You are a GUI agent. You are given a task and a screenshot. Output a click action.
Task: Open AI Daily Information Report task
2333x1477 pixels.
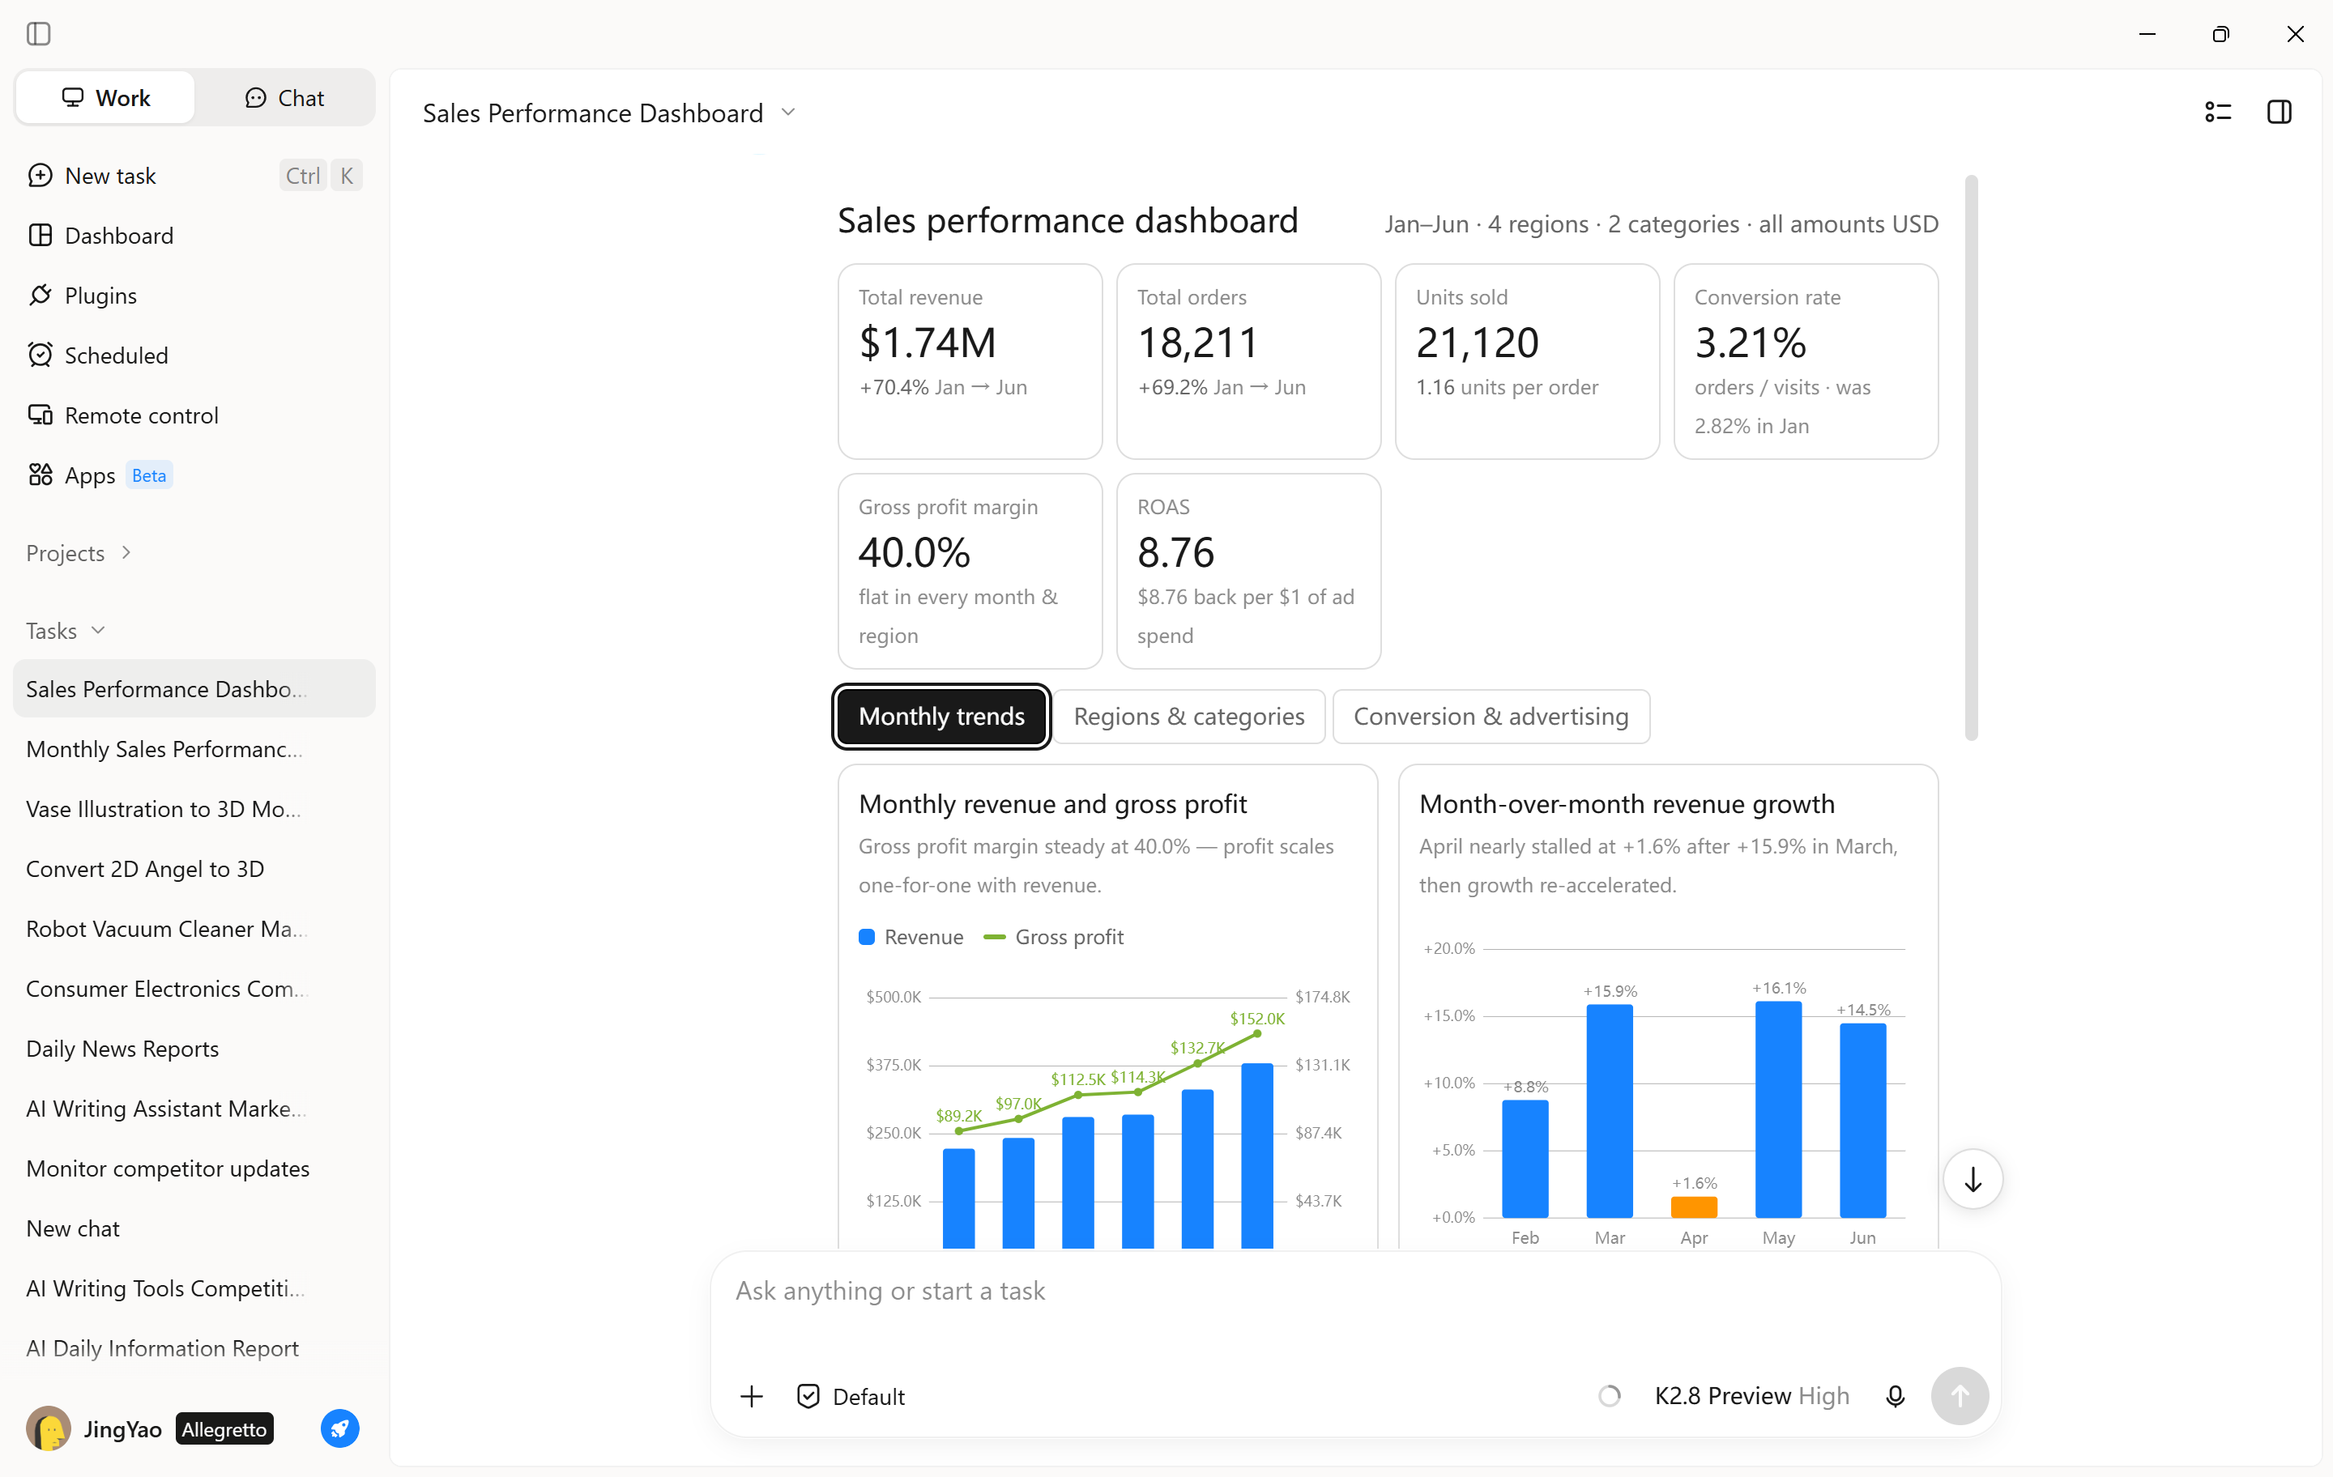[x=194, y=1348]
